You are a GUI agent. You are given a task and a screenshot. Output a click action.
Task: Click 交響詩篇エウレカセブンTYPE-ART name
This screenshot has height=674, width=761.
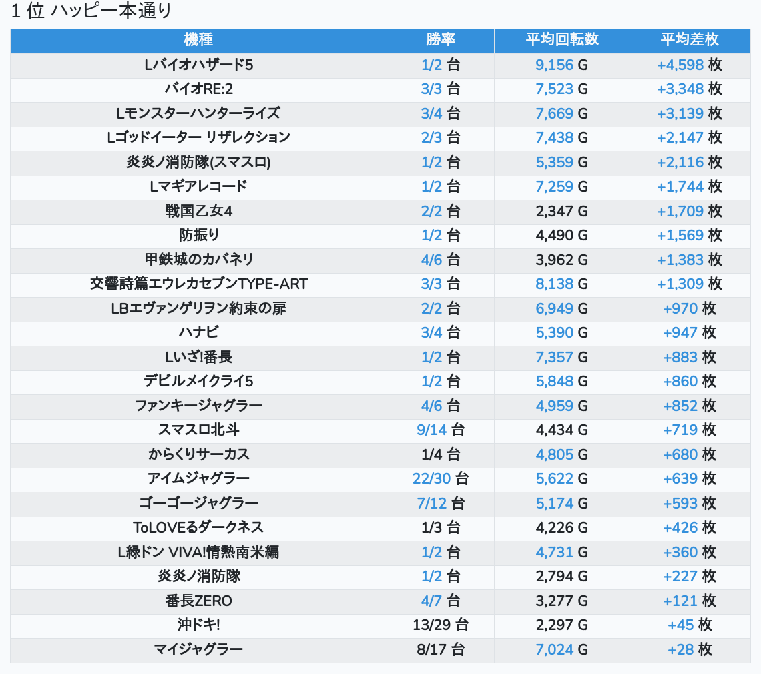198,284
